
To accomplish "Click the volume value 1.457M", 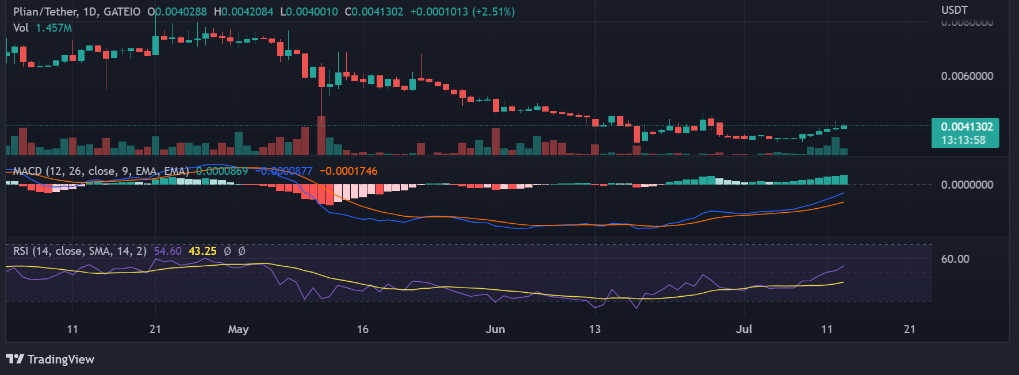I will tap(54, 28).
